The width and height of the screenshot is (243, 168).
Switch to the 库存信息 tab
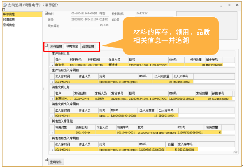tap(56, 46)
